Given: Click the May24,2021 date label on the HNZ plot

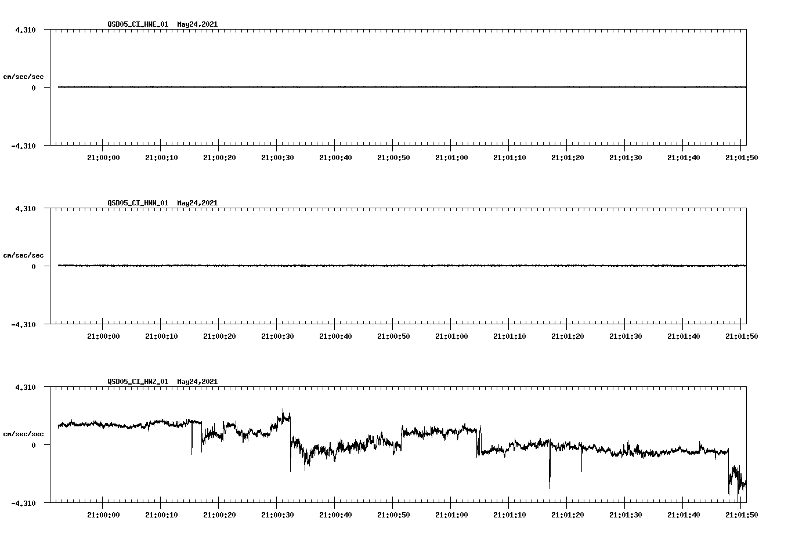Looking at the screenshot, I should tap(197, 382).
